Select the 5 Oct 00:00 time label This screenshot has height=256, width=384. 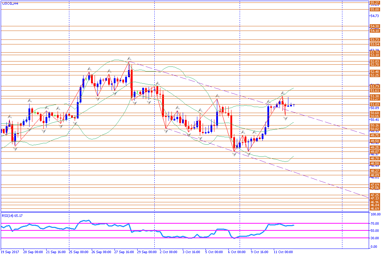(214, 252)
